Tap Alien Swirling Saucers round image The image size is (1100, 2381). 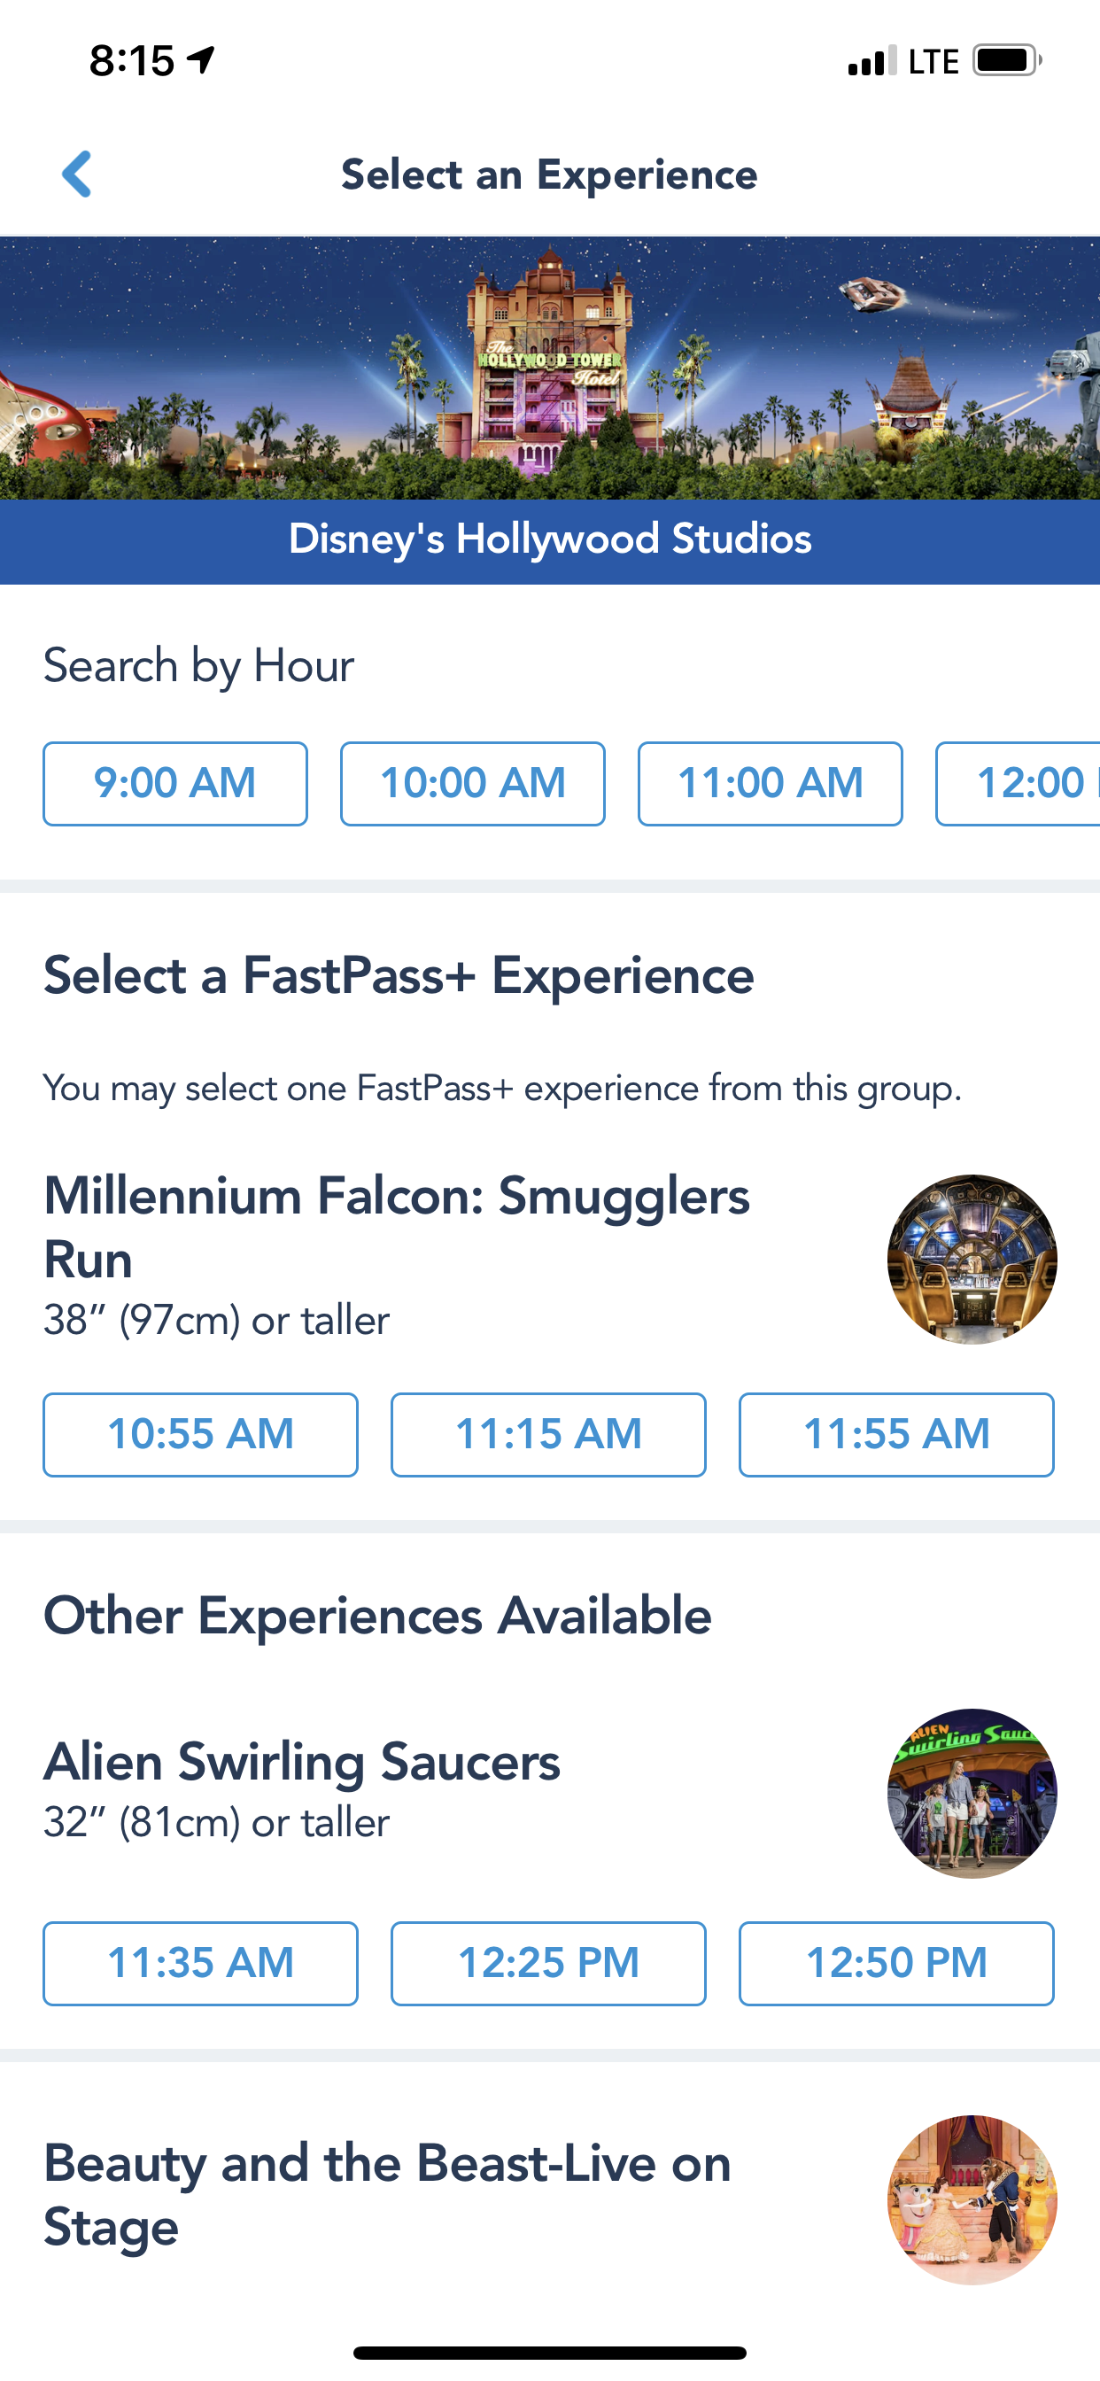tap(972, 1792)
